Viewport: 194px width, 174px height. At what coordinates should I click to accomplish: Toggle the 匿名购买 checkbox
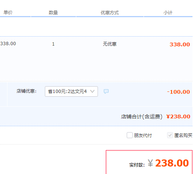click(170, 135)
